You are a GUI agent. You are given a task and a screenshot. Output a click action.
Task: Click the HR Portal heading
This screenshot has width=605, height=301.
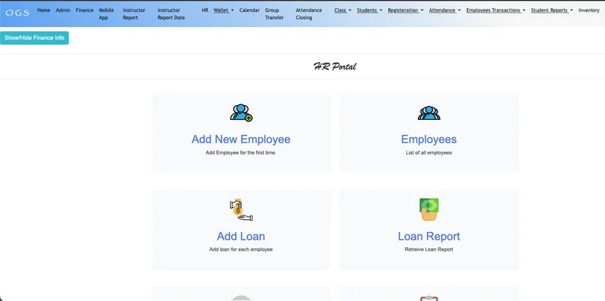click(x=335, y=66)
